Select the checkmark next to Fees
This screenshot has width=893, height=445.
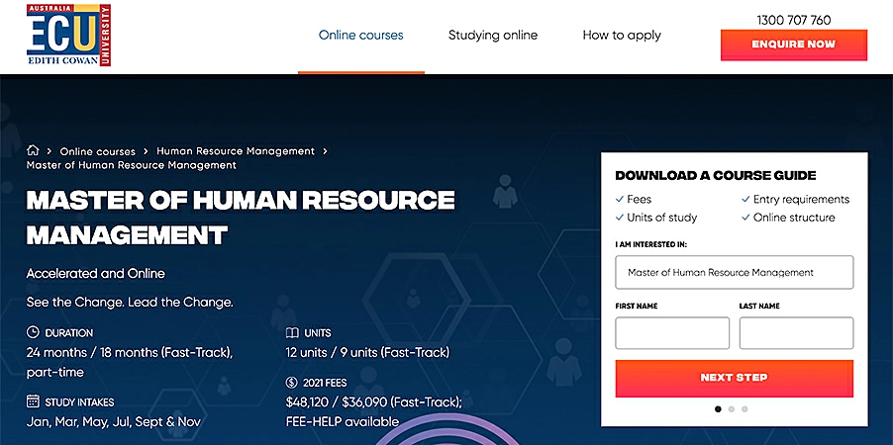(x=619, y=199)
